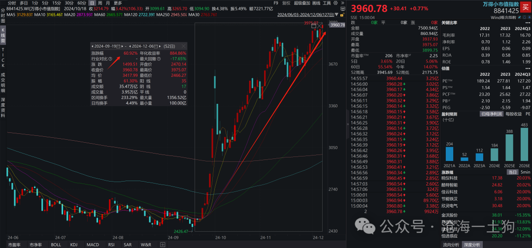
Task: Click help icon beside 行业对比
Action: [110, 59]
